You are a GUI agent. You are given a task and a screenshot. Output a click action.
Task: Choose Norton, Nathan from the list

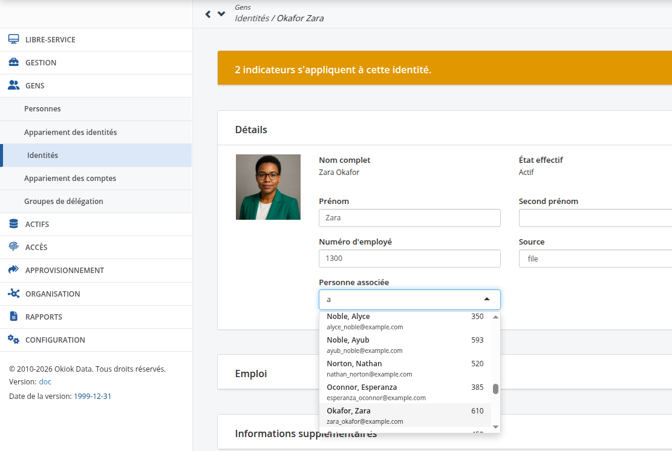[405, 369]
